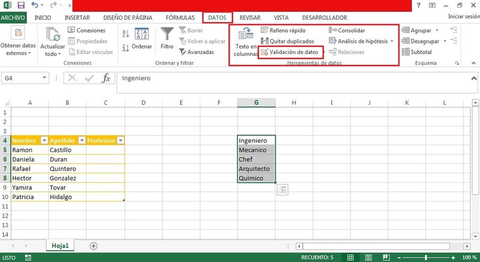Screen dimensions: 480x262
Task: Collapse the ribbon with the chevron
Action: [473, 63]
